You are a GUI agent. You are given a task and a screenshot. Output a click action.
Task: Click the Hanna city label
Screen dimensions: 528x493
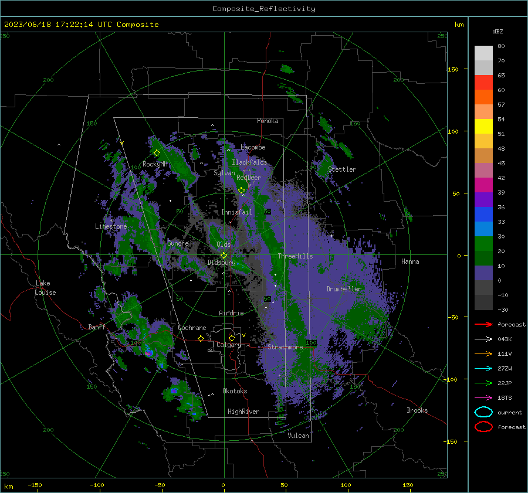[x=410, y=261]
